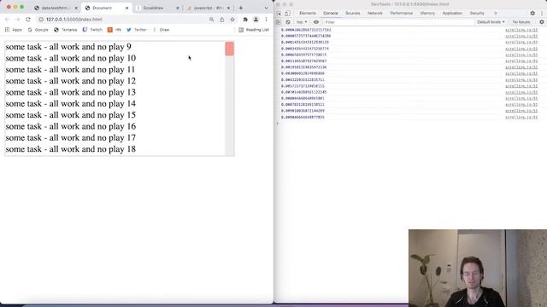Select the address bar URL field
Screen dimensions: 547x307
[x=122, y=20]
